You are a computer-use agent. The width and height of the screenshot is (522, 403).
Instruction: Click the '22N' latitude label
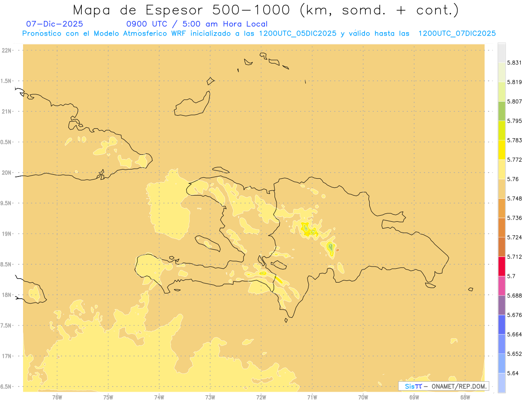click(x=7, y=50)
